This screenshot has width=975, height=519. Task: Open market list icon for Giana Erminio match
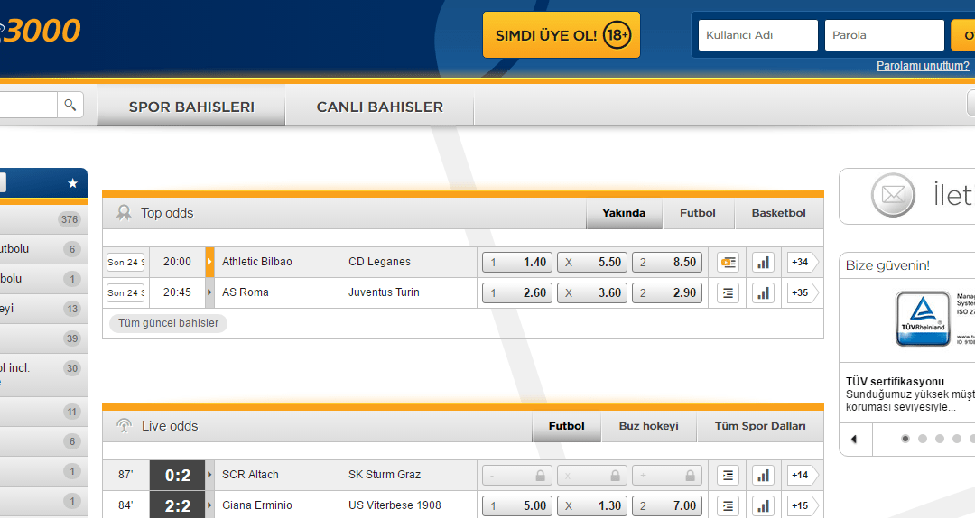[x=728, y=506]
